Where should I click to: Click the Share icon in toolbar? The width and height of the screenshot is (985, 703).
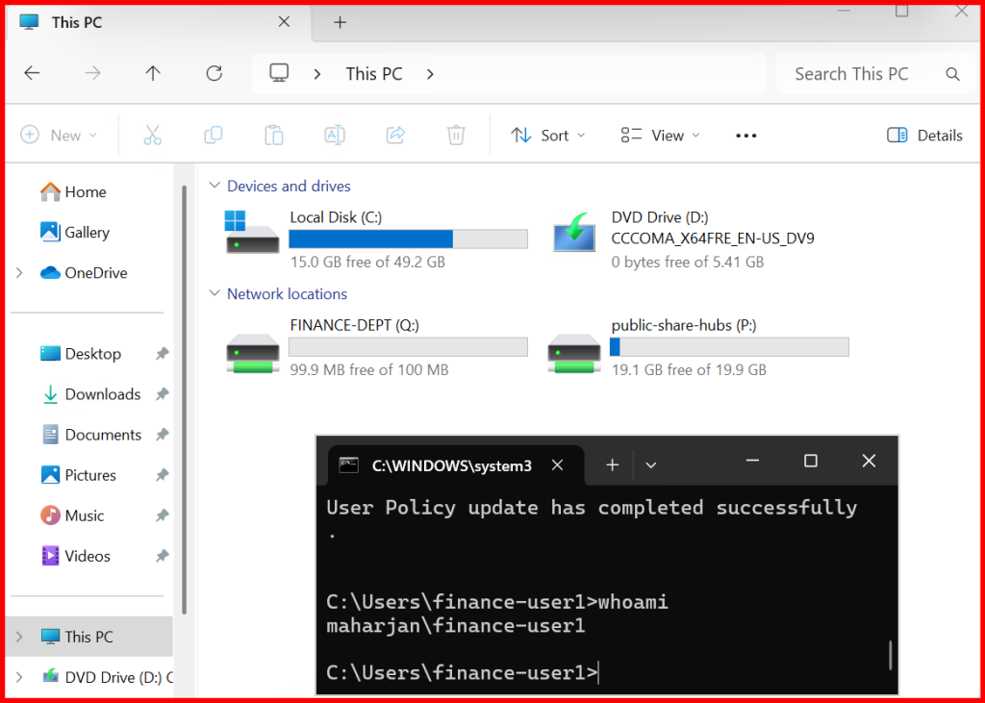pyautogui.click(x=395, y=136)
